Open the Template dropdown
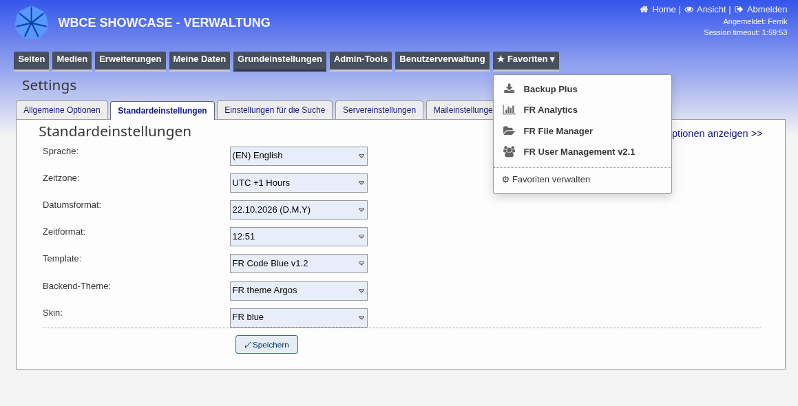 [299, 264]
